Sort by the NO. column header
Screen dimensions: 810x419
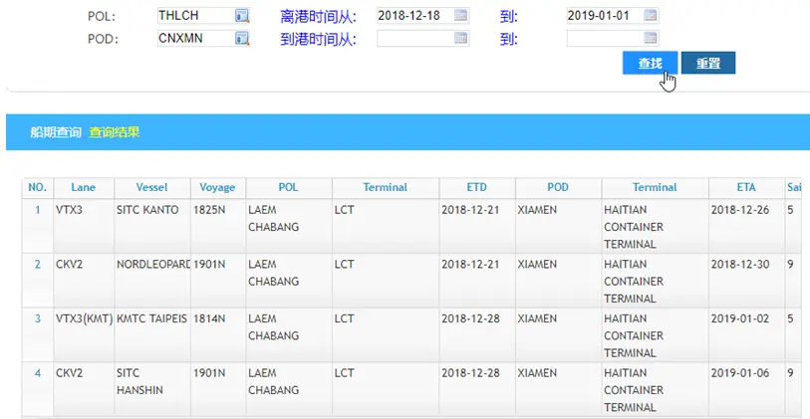click(x=37, y=187)
